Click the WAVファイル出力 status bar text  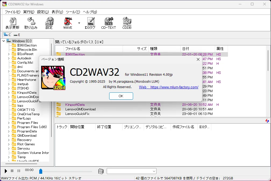click(41, 178)
